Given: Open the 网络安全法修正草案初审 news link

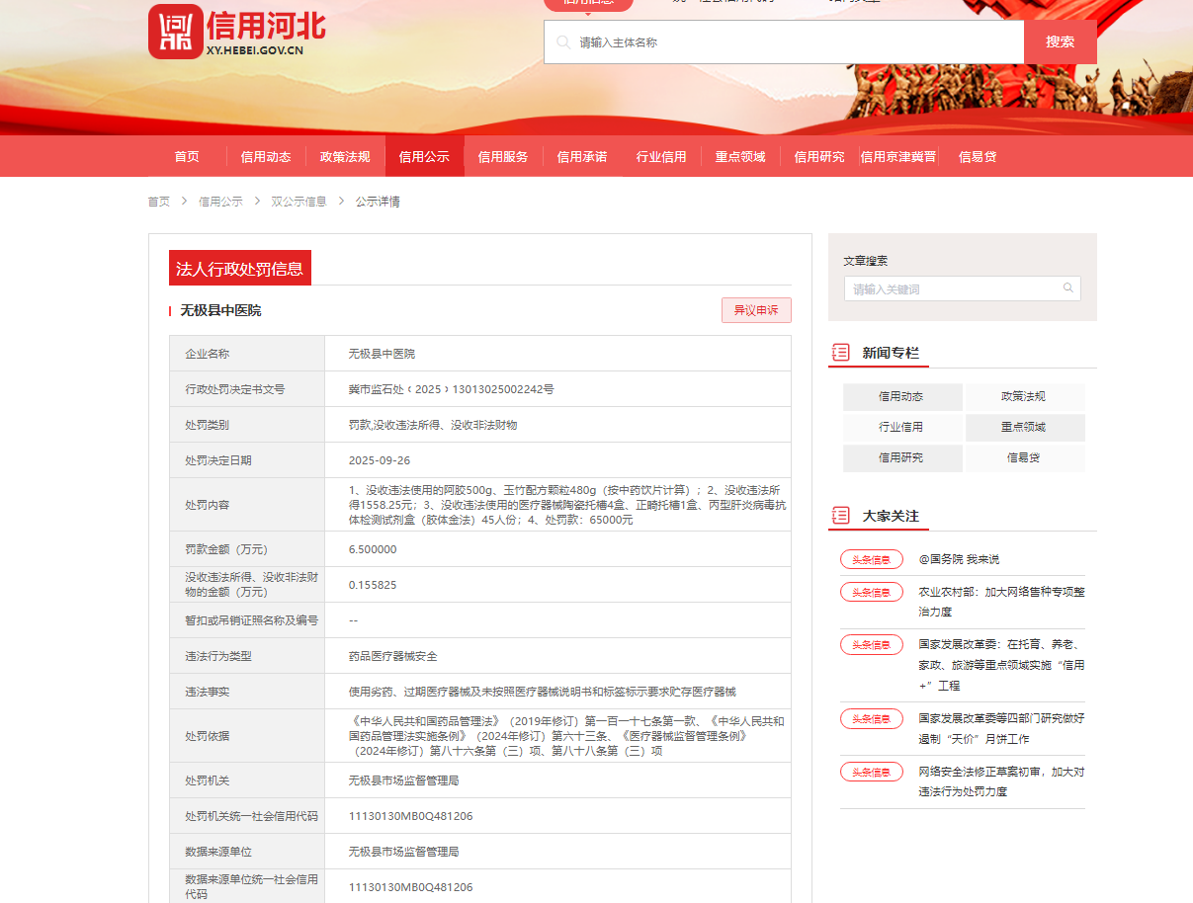Looking at the screenshot, I should (1000, 781).
